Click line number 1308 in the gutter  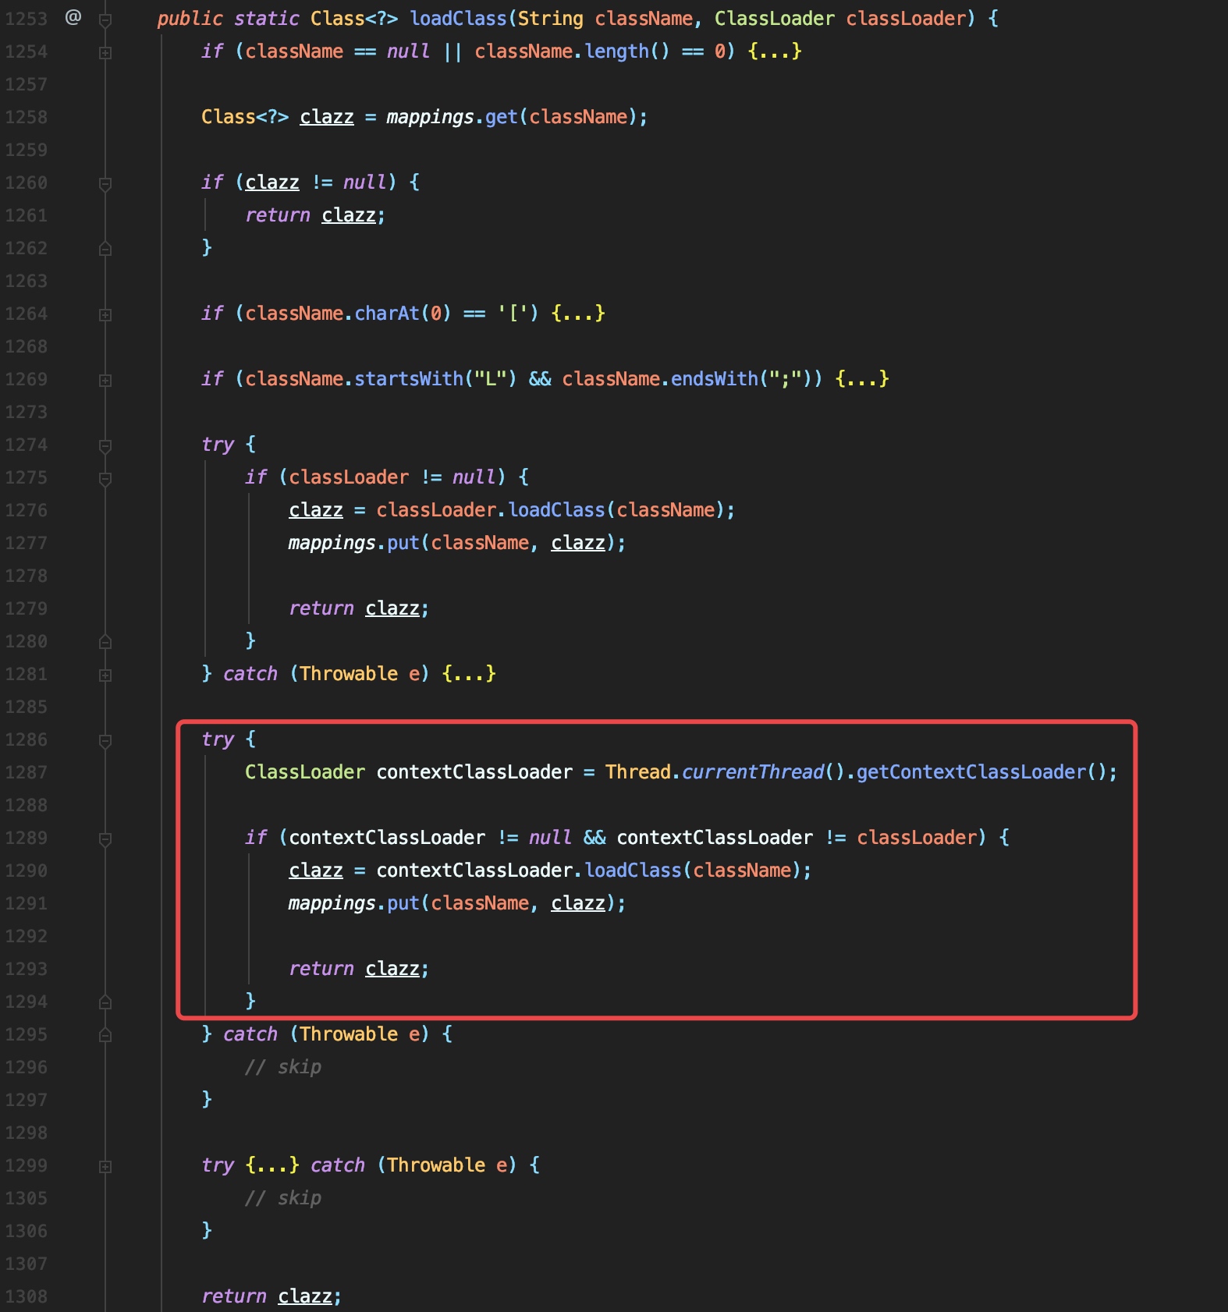click(x=26, y=1296)
